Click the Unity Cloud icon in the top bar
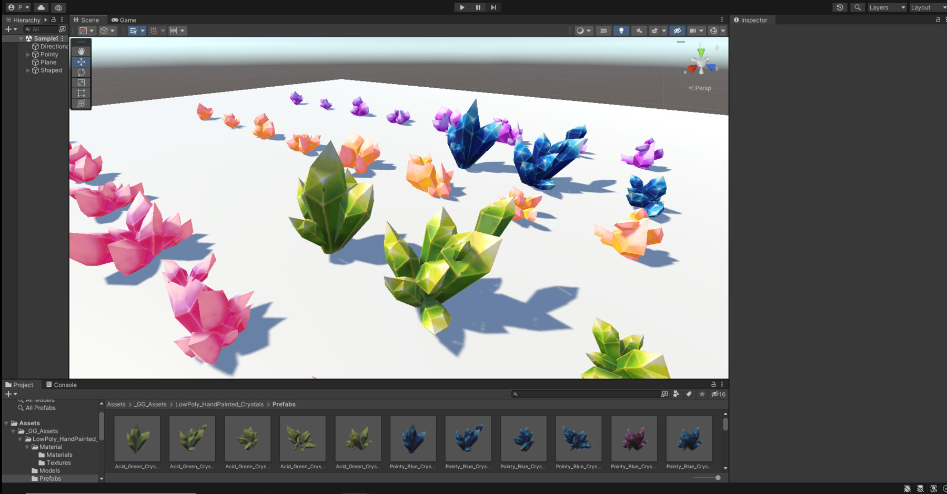947x494 pixels. click(41, 7)
